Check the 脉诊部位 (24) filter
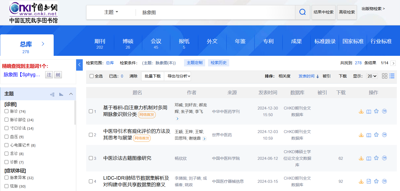This screenshot has width=400, height=191. (6, 120)
